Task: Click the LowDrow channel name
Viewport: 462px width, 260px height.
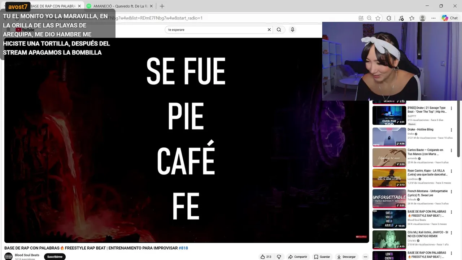Action: [x=413, y=179]
